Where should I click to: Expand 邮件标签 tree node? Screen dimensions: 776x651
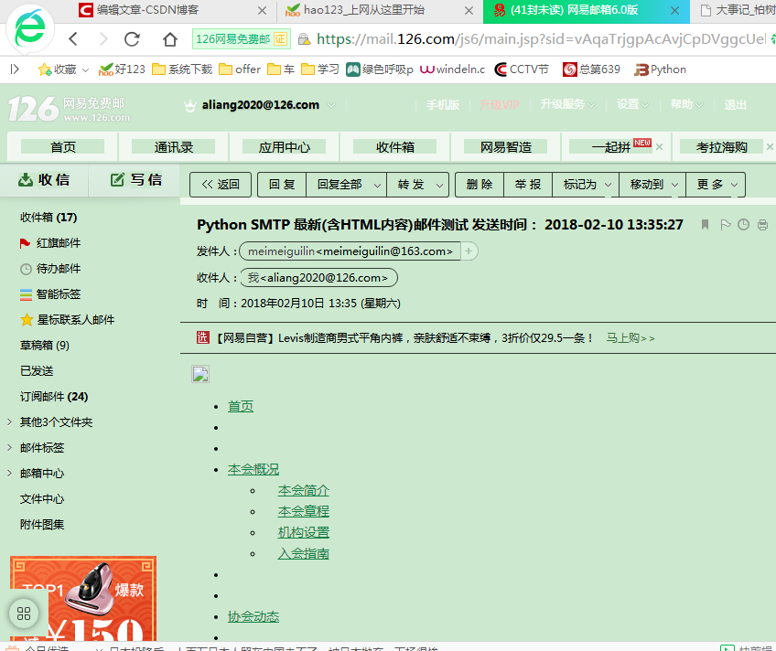pyautogui.click(x=9, y=447)
